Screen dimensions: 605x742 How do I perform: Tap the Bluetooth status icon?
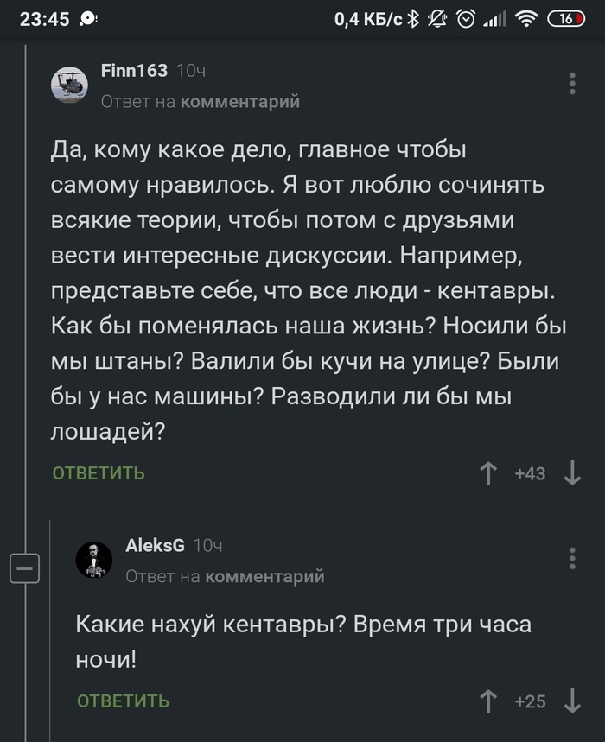(412, 18)
